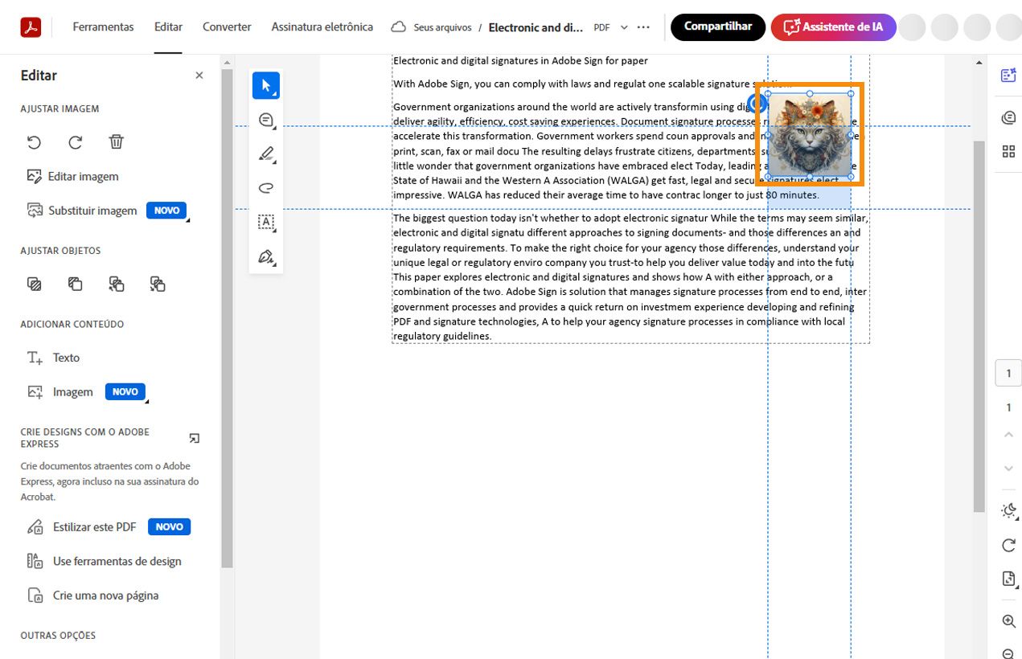
Task: Expand Substituir imagem dropdown arrow
Action: 188,220
